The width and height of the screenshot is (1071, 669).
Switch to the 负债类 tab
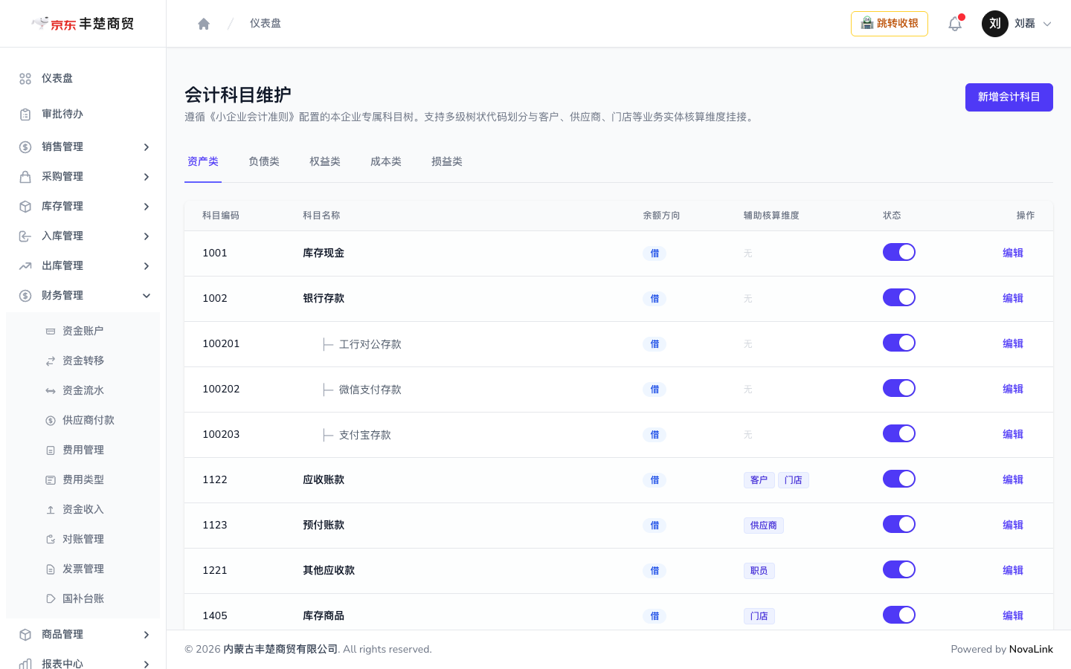click(x=264, y=162)
